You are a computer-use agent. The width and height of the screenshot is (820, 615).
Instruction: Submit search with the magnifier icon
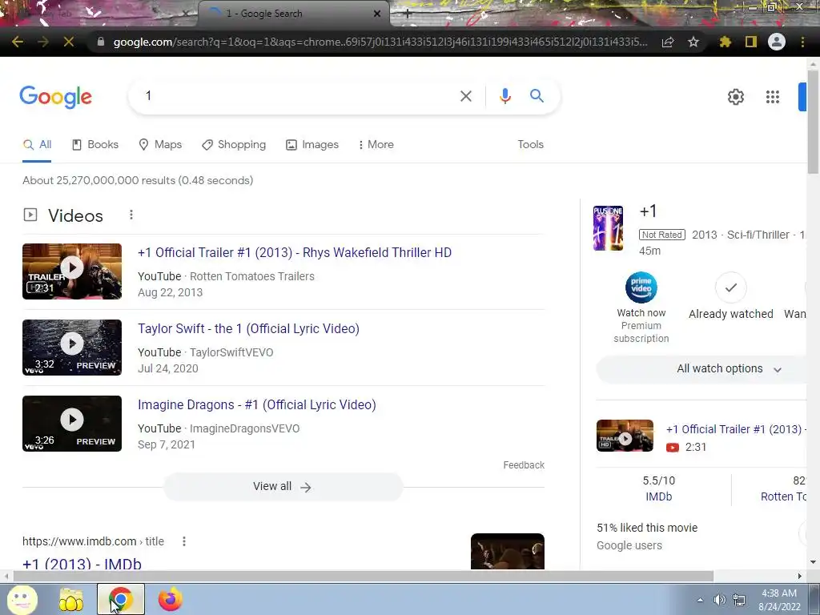pyautogui.click(x=537, y=96)
